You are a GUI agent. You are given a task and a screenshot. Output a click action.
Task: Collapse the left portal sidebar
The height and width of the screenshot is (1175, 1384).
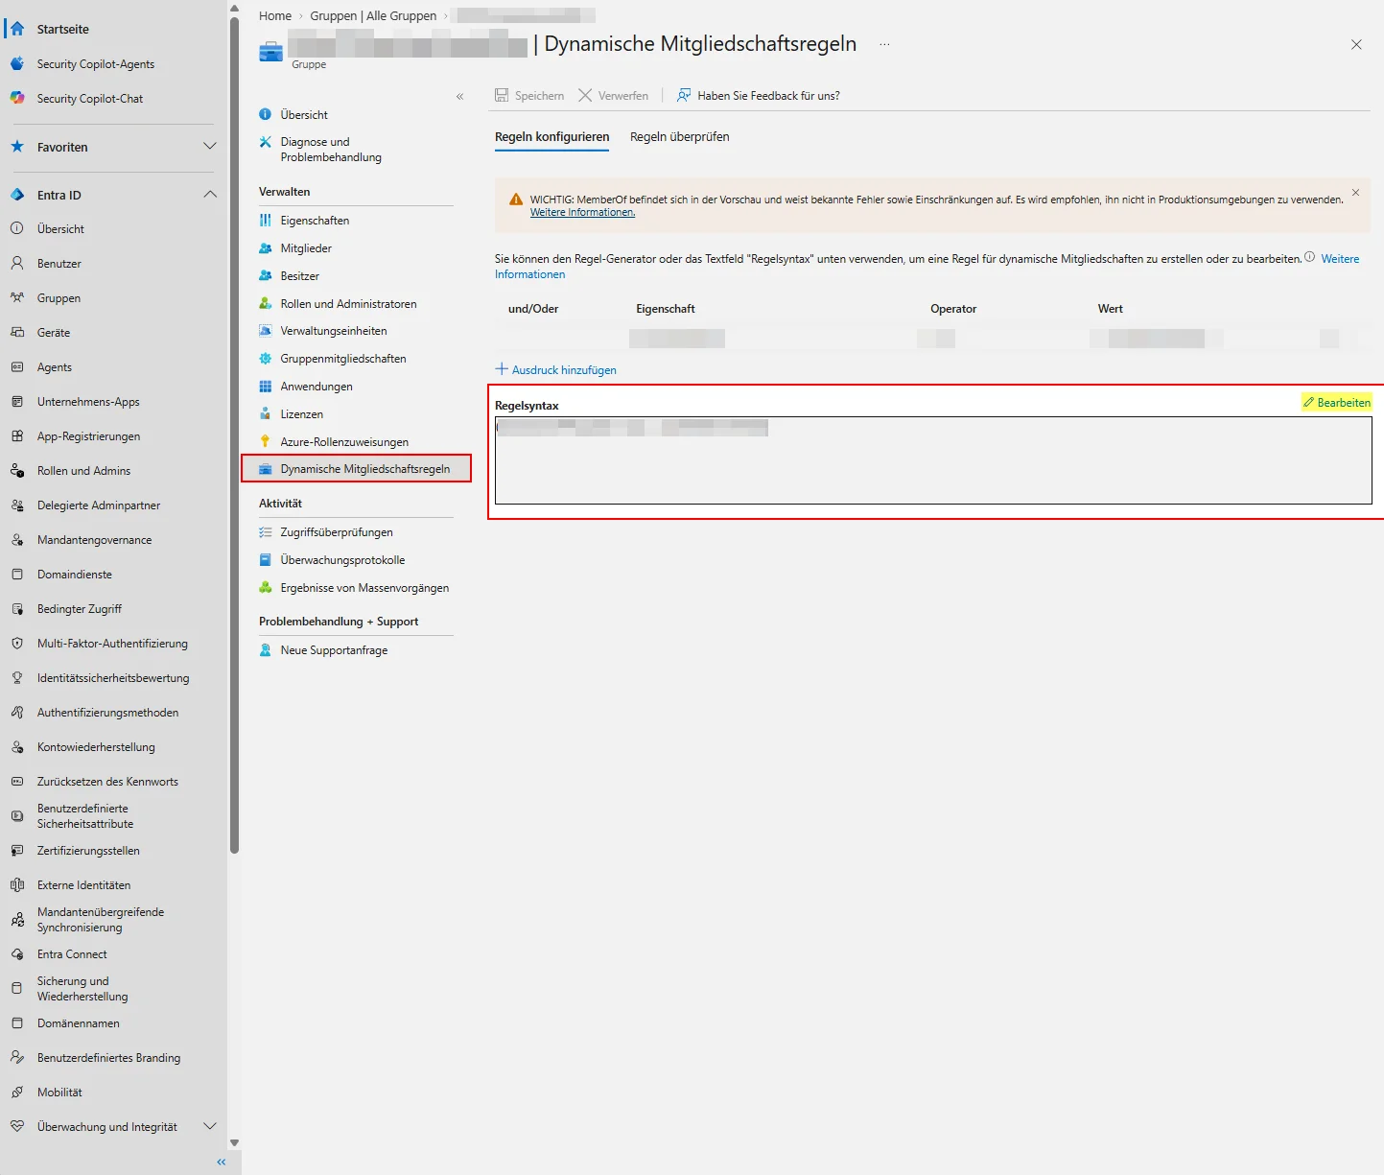(x=222, y=1162)
